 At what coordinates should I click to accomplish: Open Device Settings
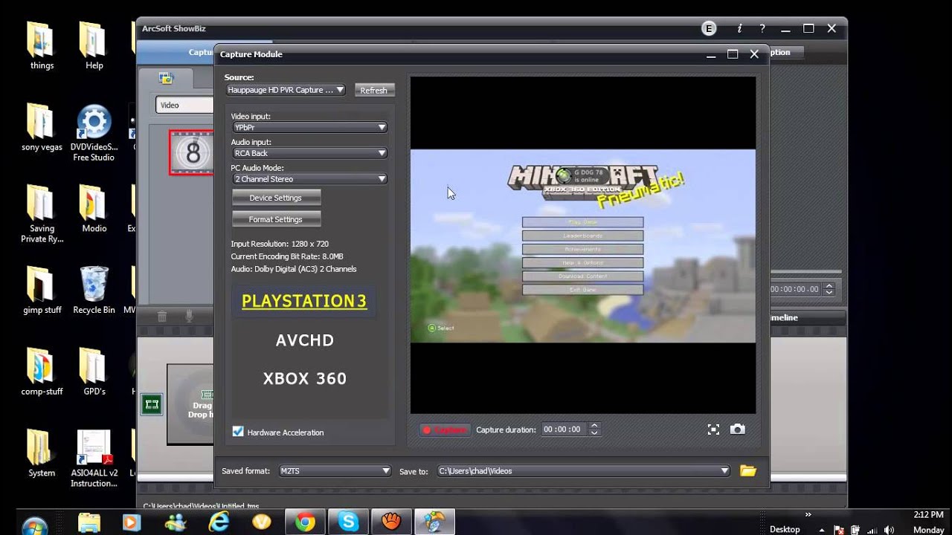276,198
